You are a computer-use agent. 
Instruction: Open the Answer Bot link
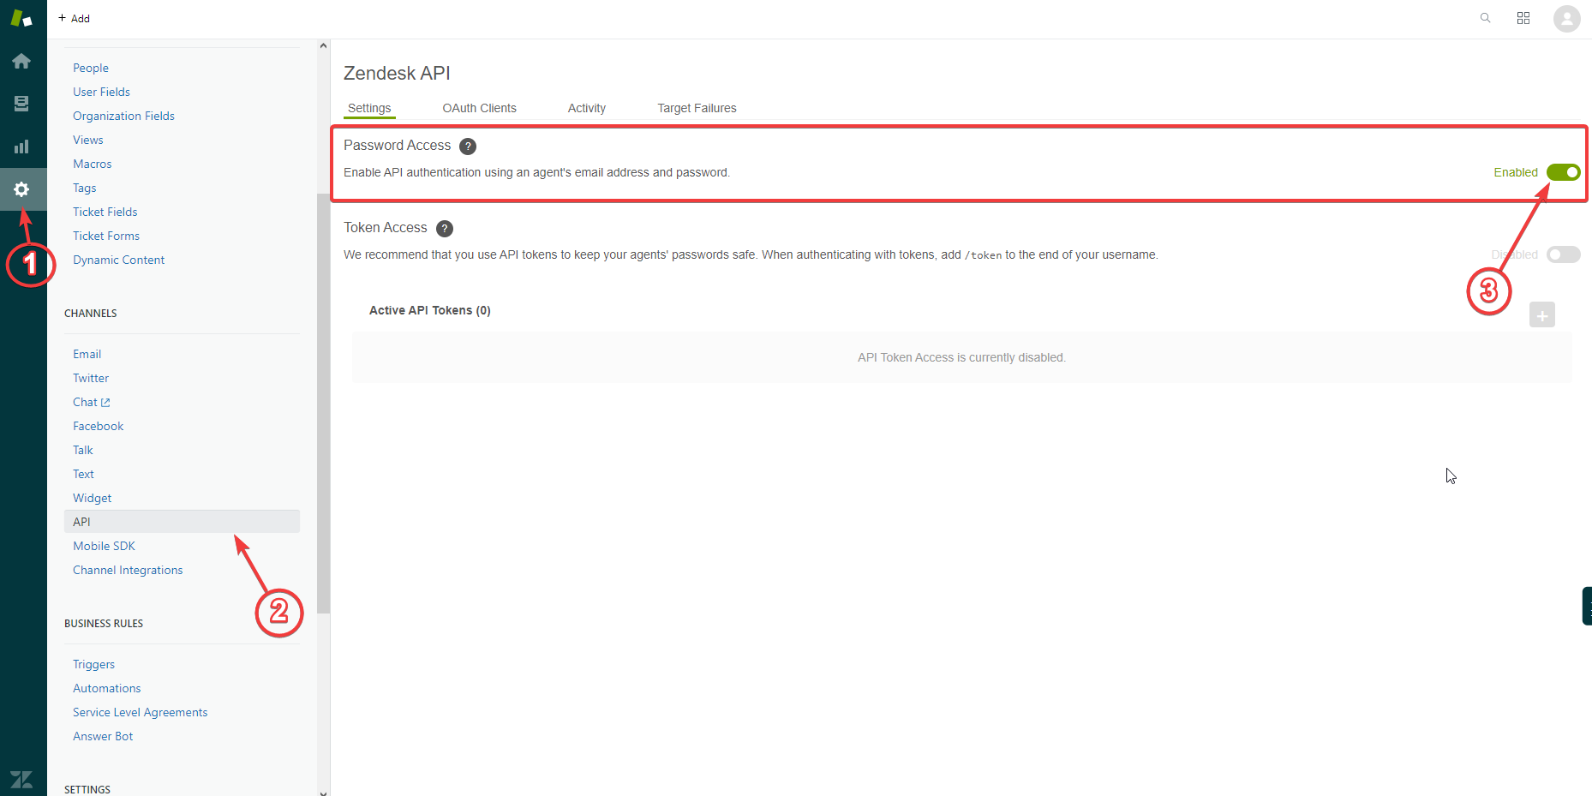(x=103, y=736)
